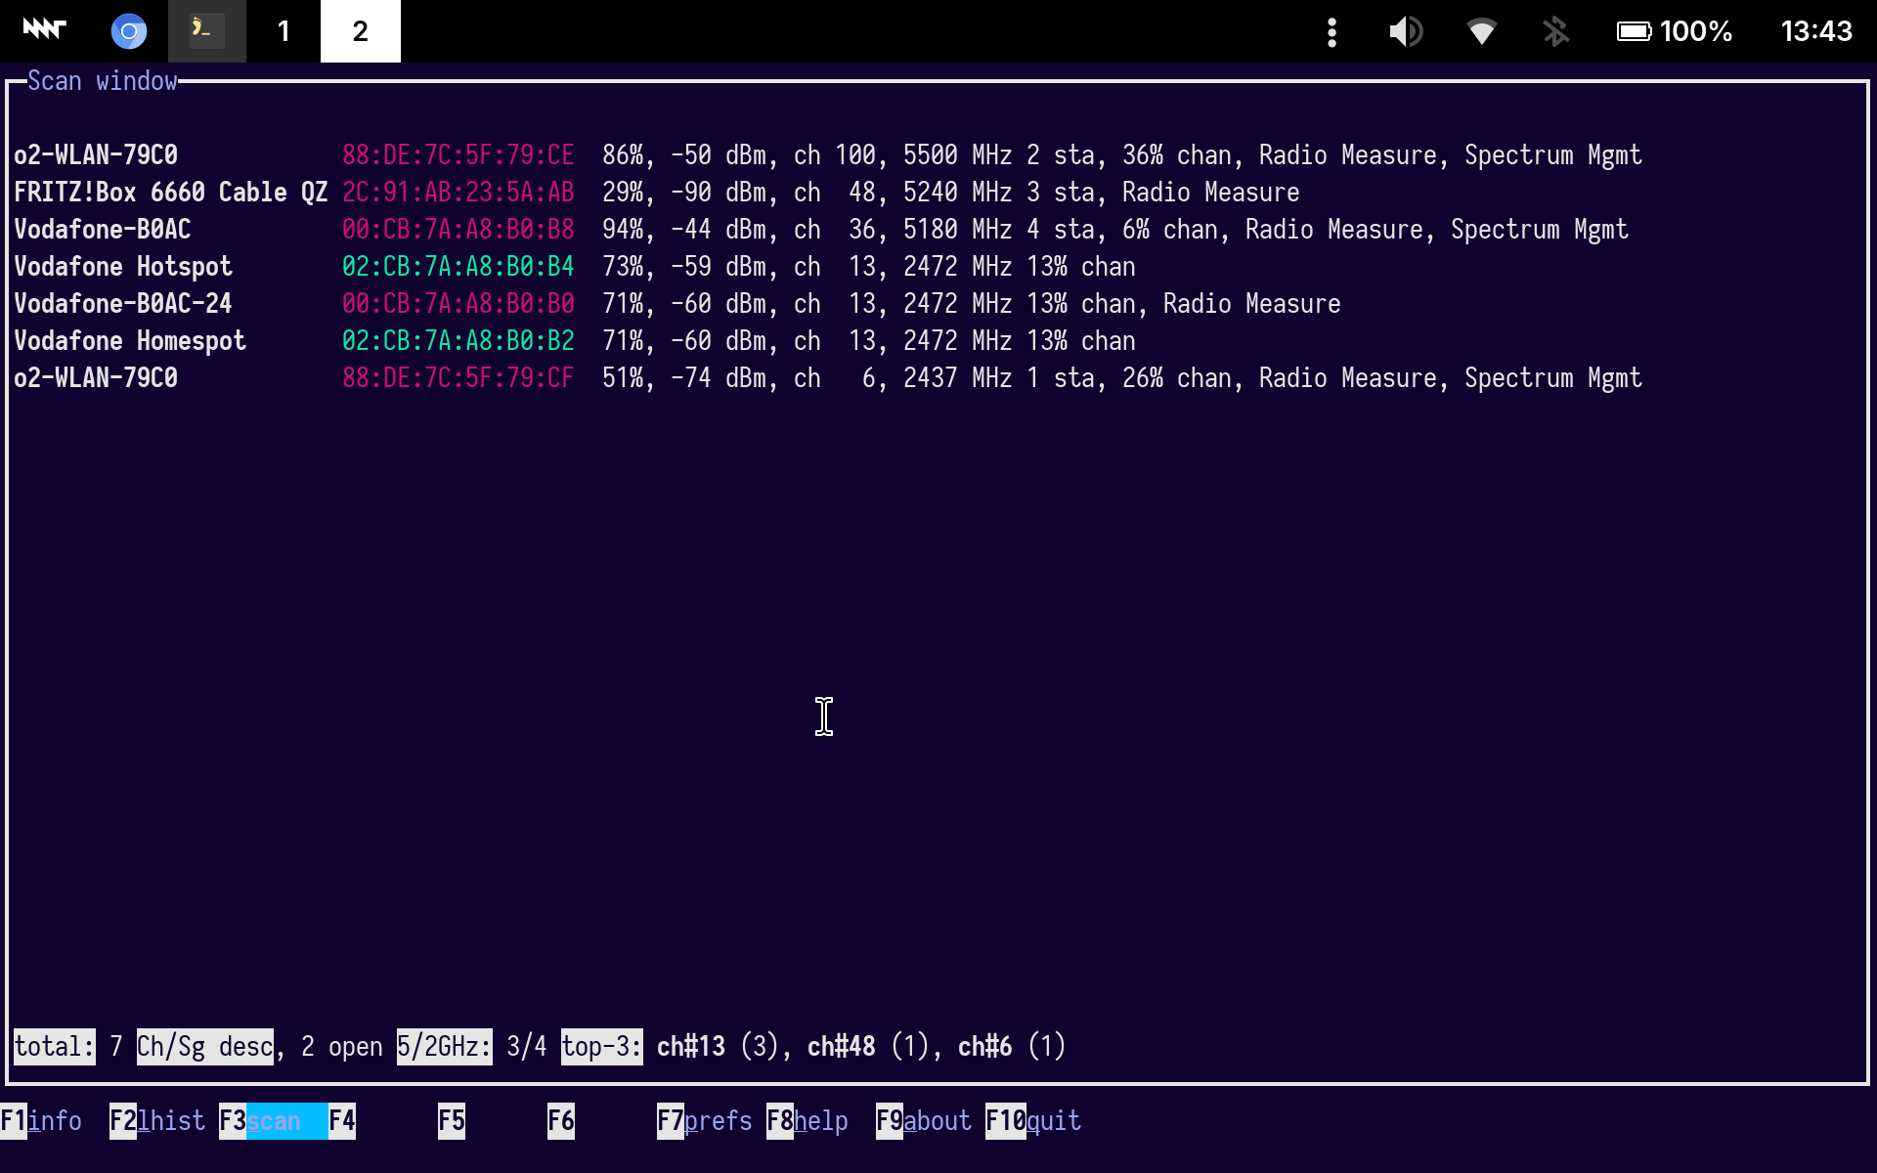Viewport: 1877px width, 1173px height.
Task: Click the battery indicator icon
Action: [1634, 31]
